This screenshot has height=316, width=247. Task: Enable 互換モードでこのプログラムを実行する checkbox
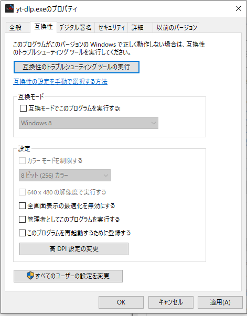point(23,108)
